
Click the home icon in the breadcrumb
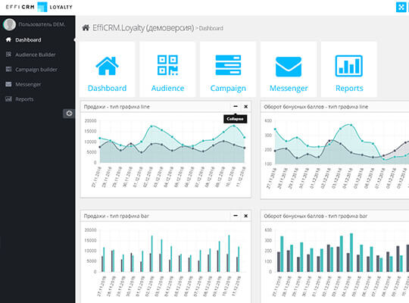pos(86,28)
